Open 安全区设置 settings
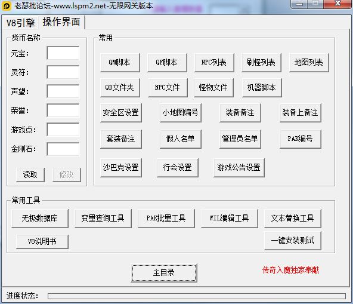The height and width of the screenshot is (304, 353). coord(120,112)
